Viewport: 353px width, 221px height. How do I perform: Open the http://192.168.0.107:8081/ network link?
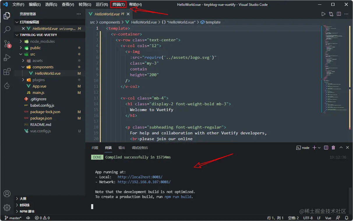(144, 182)
